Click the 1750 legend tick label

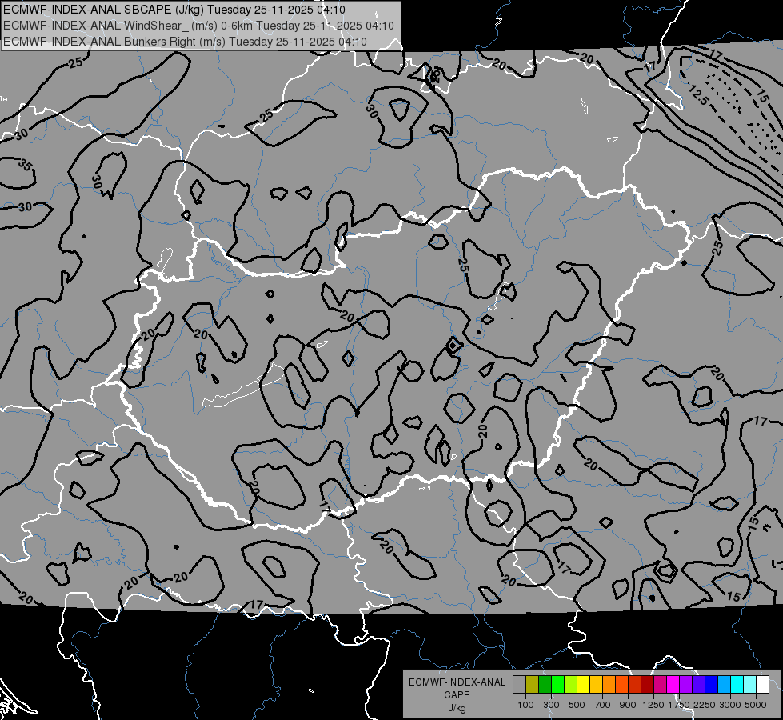[679, 705]
